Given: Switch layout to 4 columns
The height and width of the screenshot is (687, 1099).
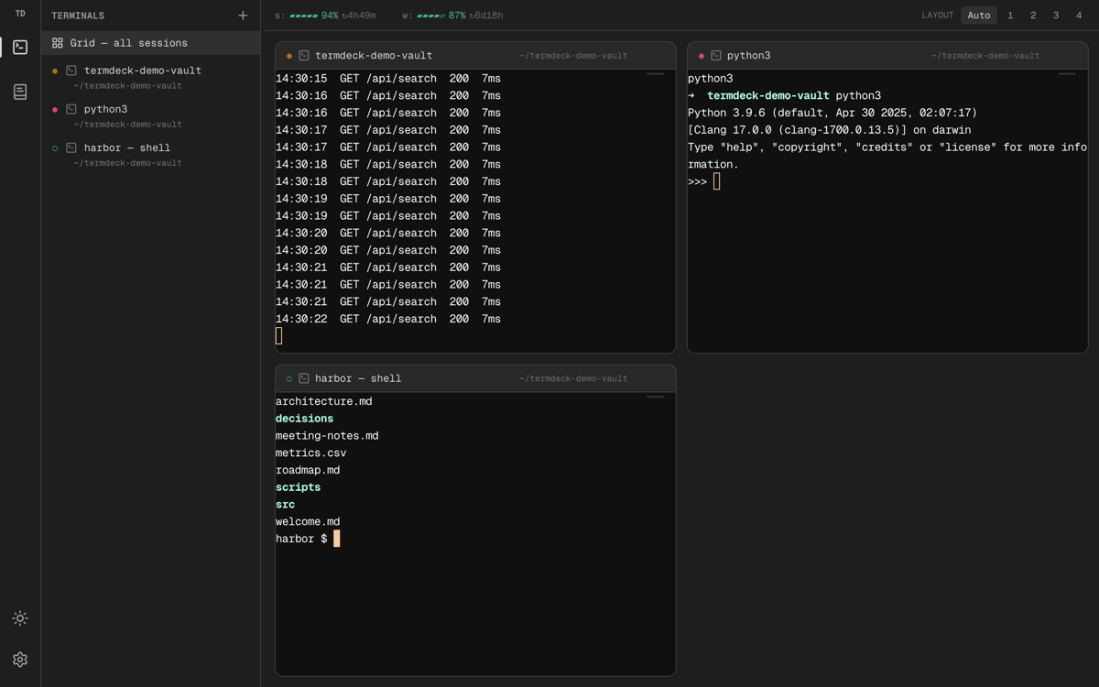Looking at the screenshot, I should pyautogui.click(x=1079, y=16).
